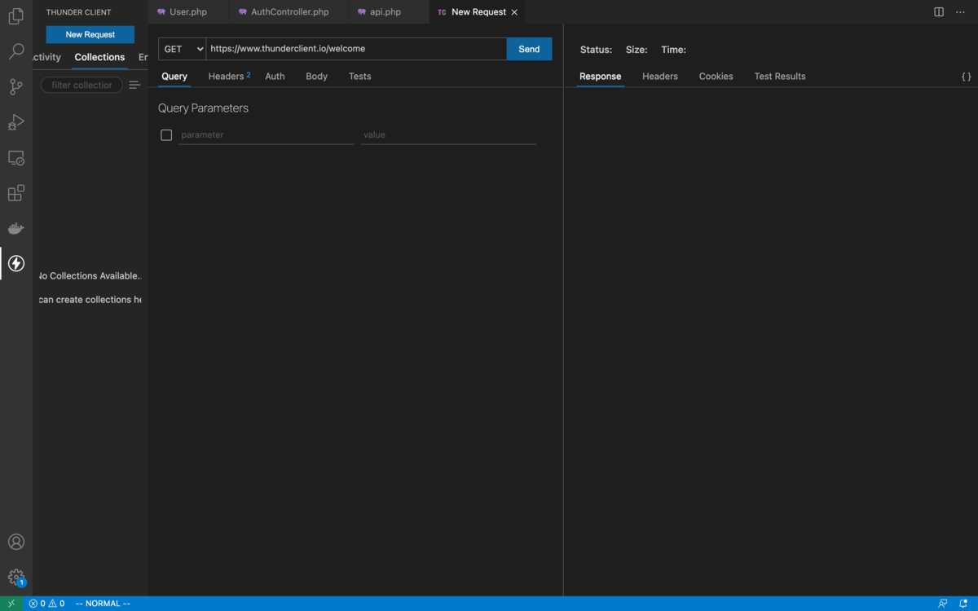Open the response Headers tab
The image size is (978, 611).
tap(660, 77)
